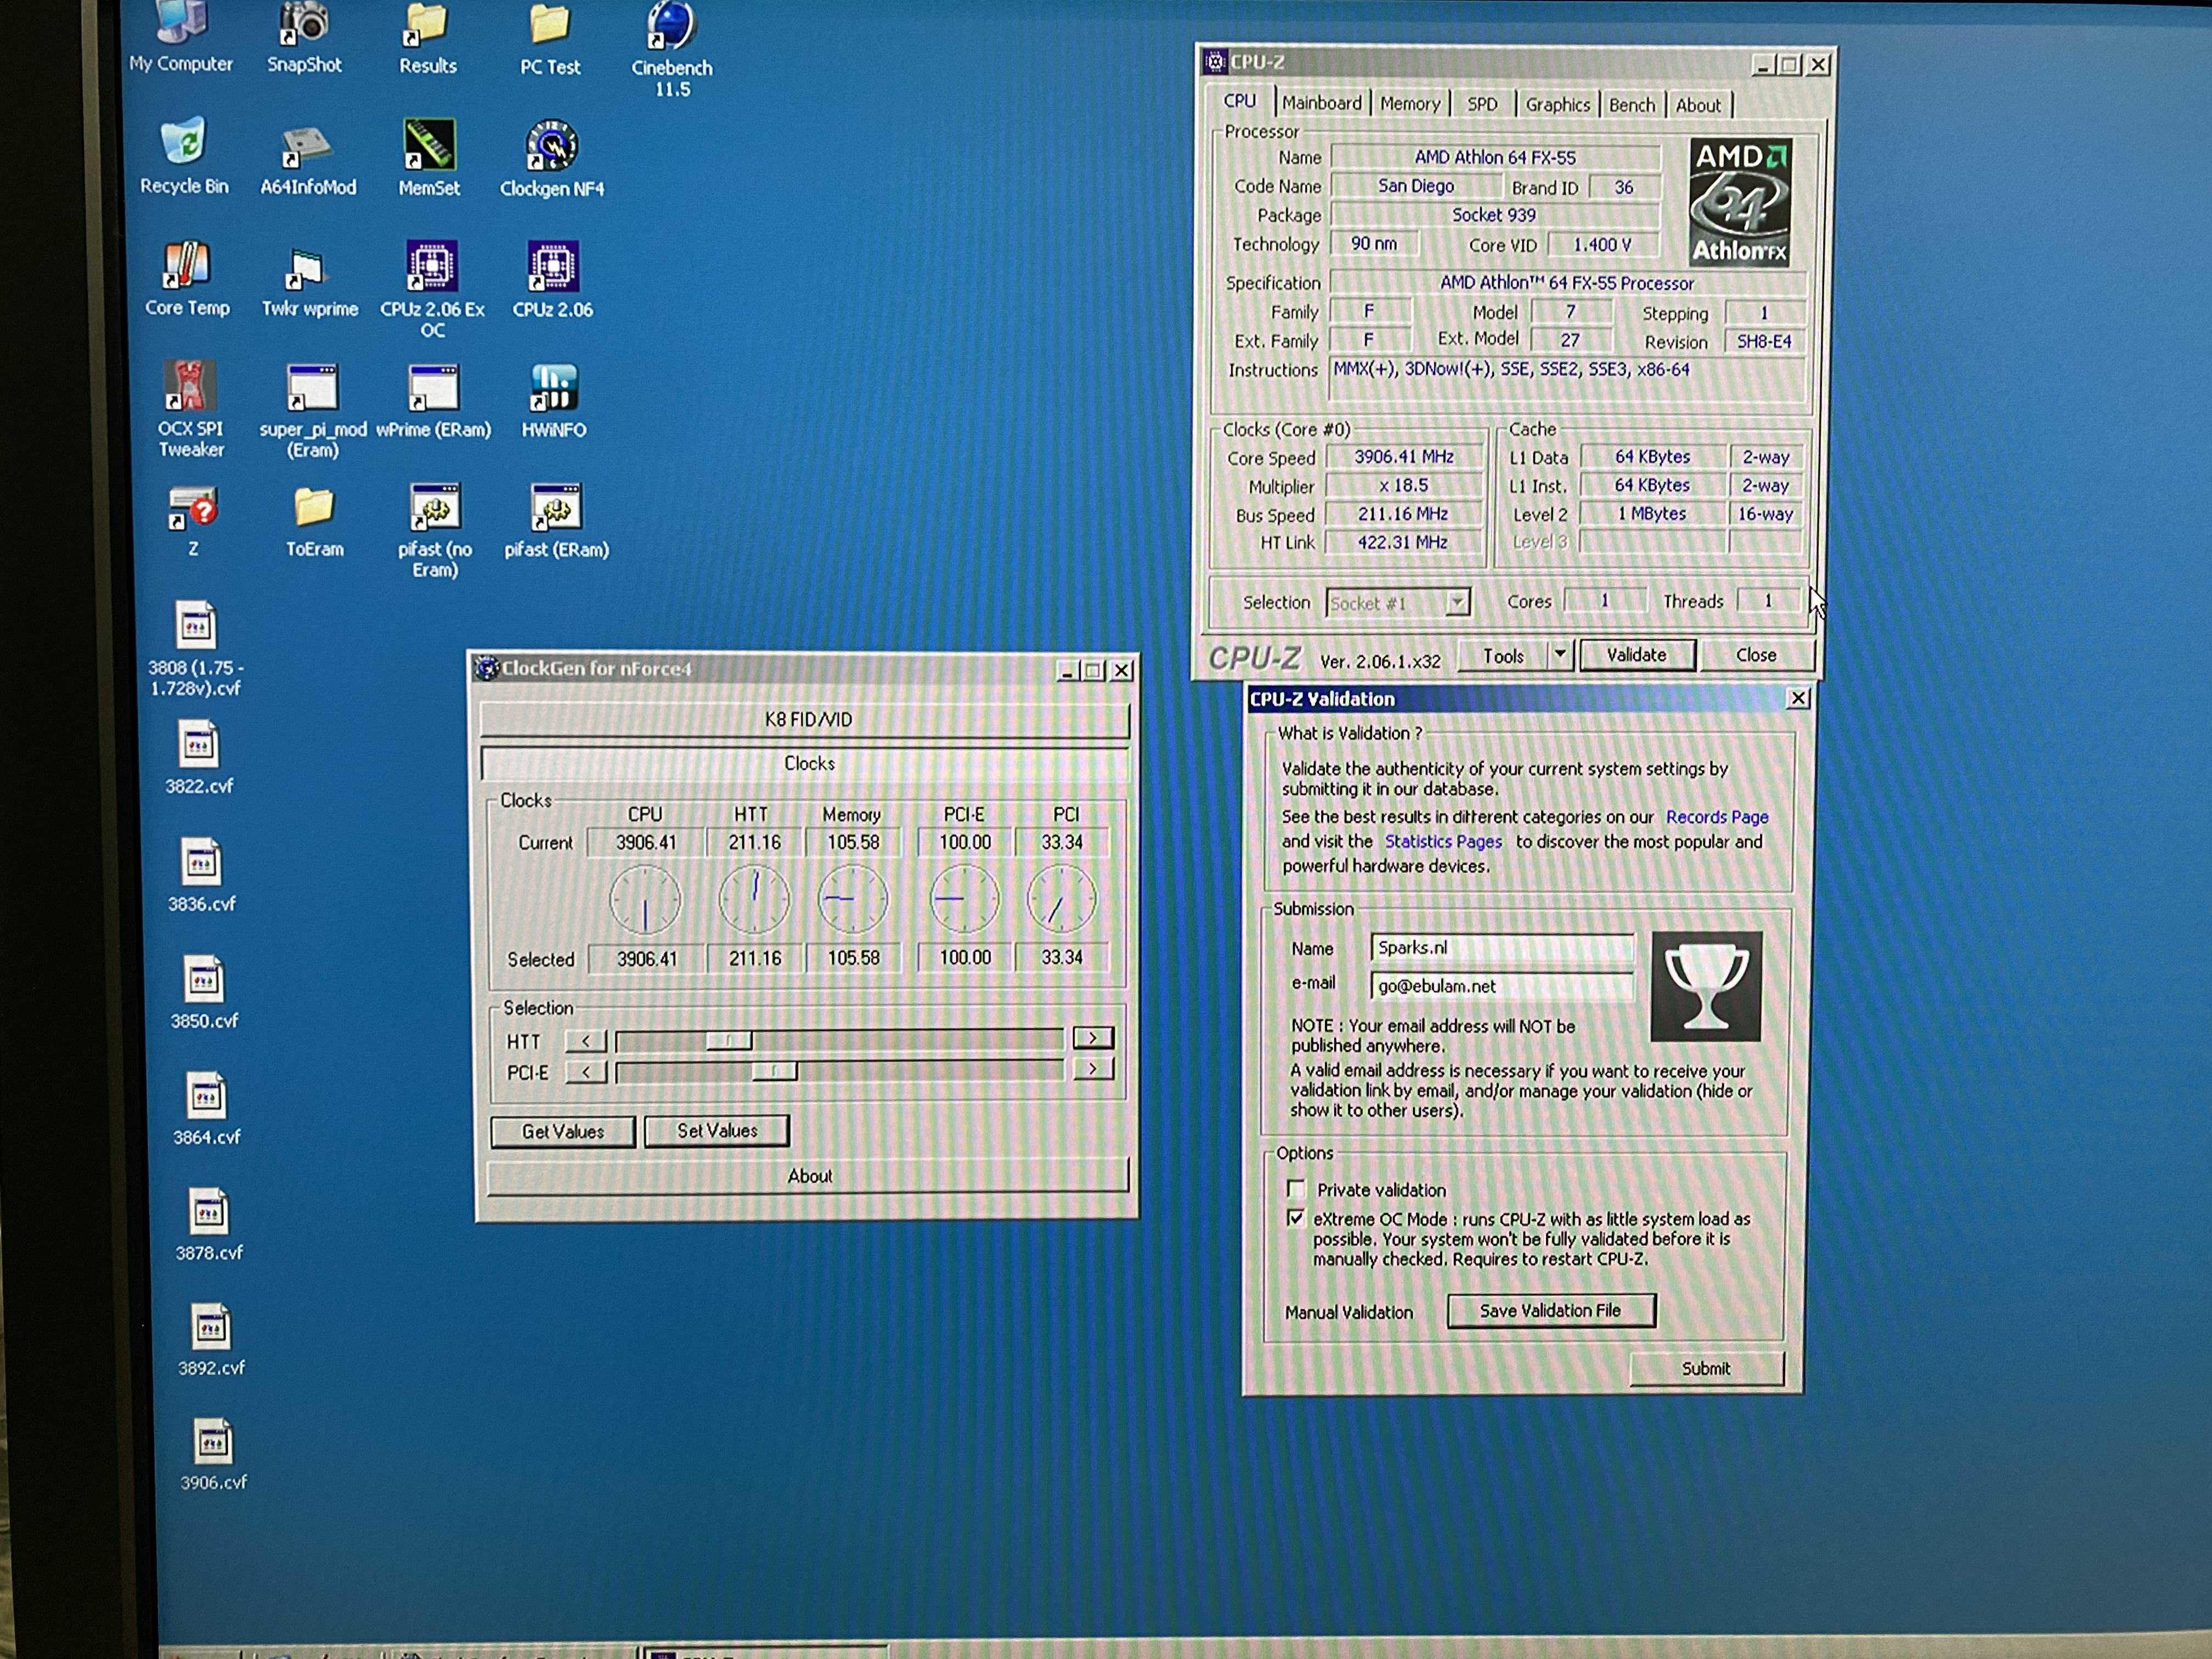Switch to the About tab in CPU-Z
Screen dimensions: 2212x1659
(x=1699, y=105)
